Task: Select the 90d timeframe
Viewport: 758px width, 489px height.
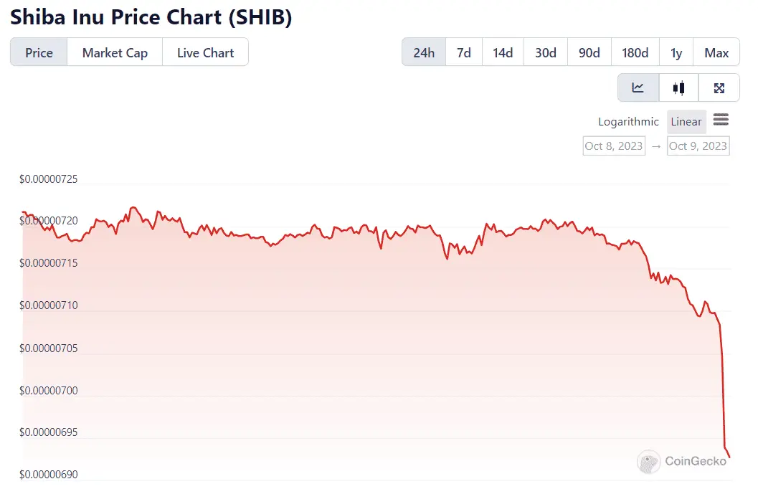Action: click(x=589, y=52)
